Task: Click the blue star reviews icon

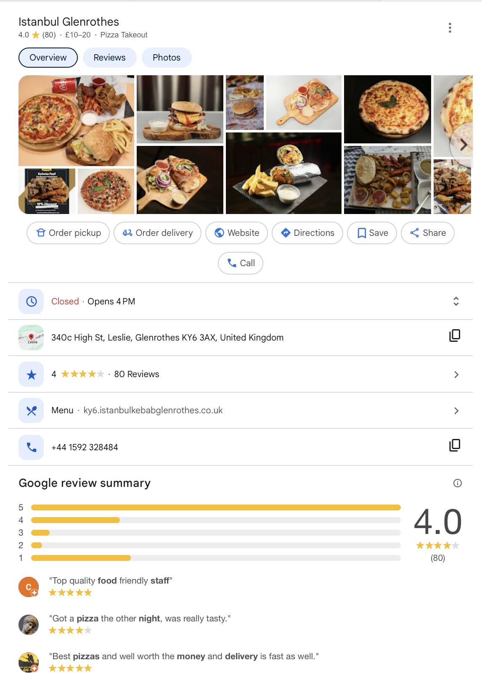Action: [x=32, y=375]
